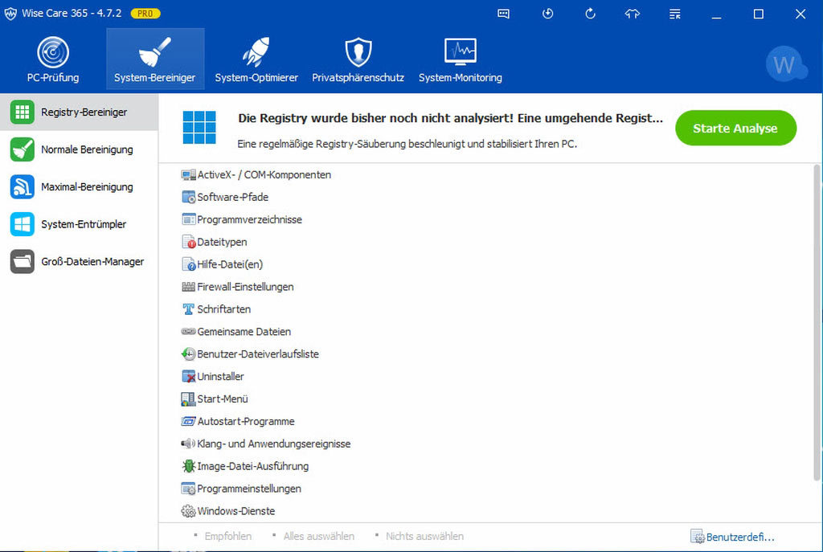Select the Normale Bereinigung broom icon

pos(22,149)
